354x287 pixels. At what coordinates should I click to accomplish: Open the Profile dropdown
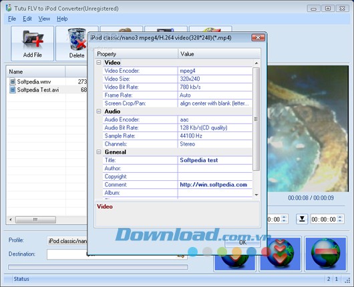[x=67, y=241]
